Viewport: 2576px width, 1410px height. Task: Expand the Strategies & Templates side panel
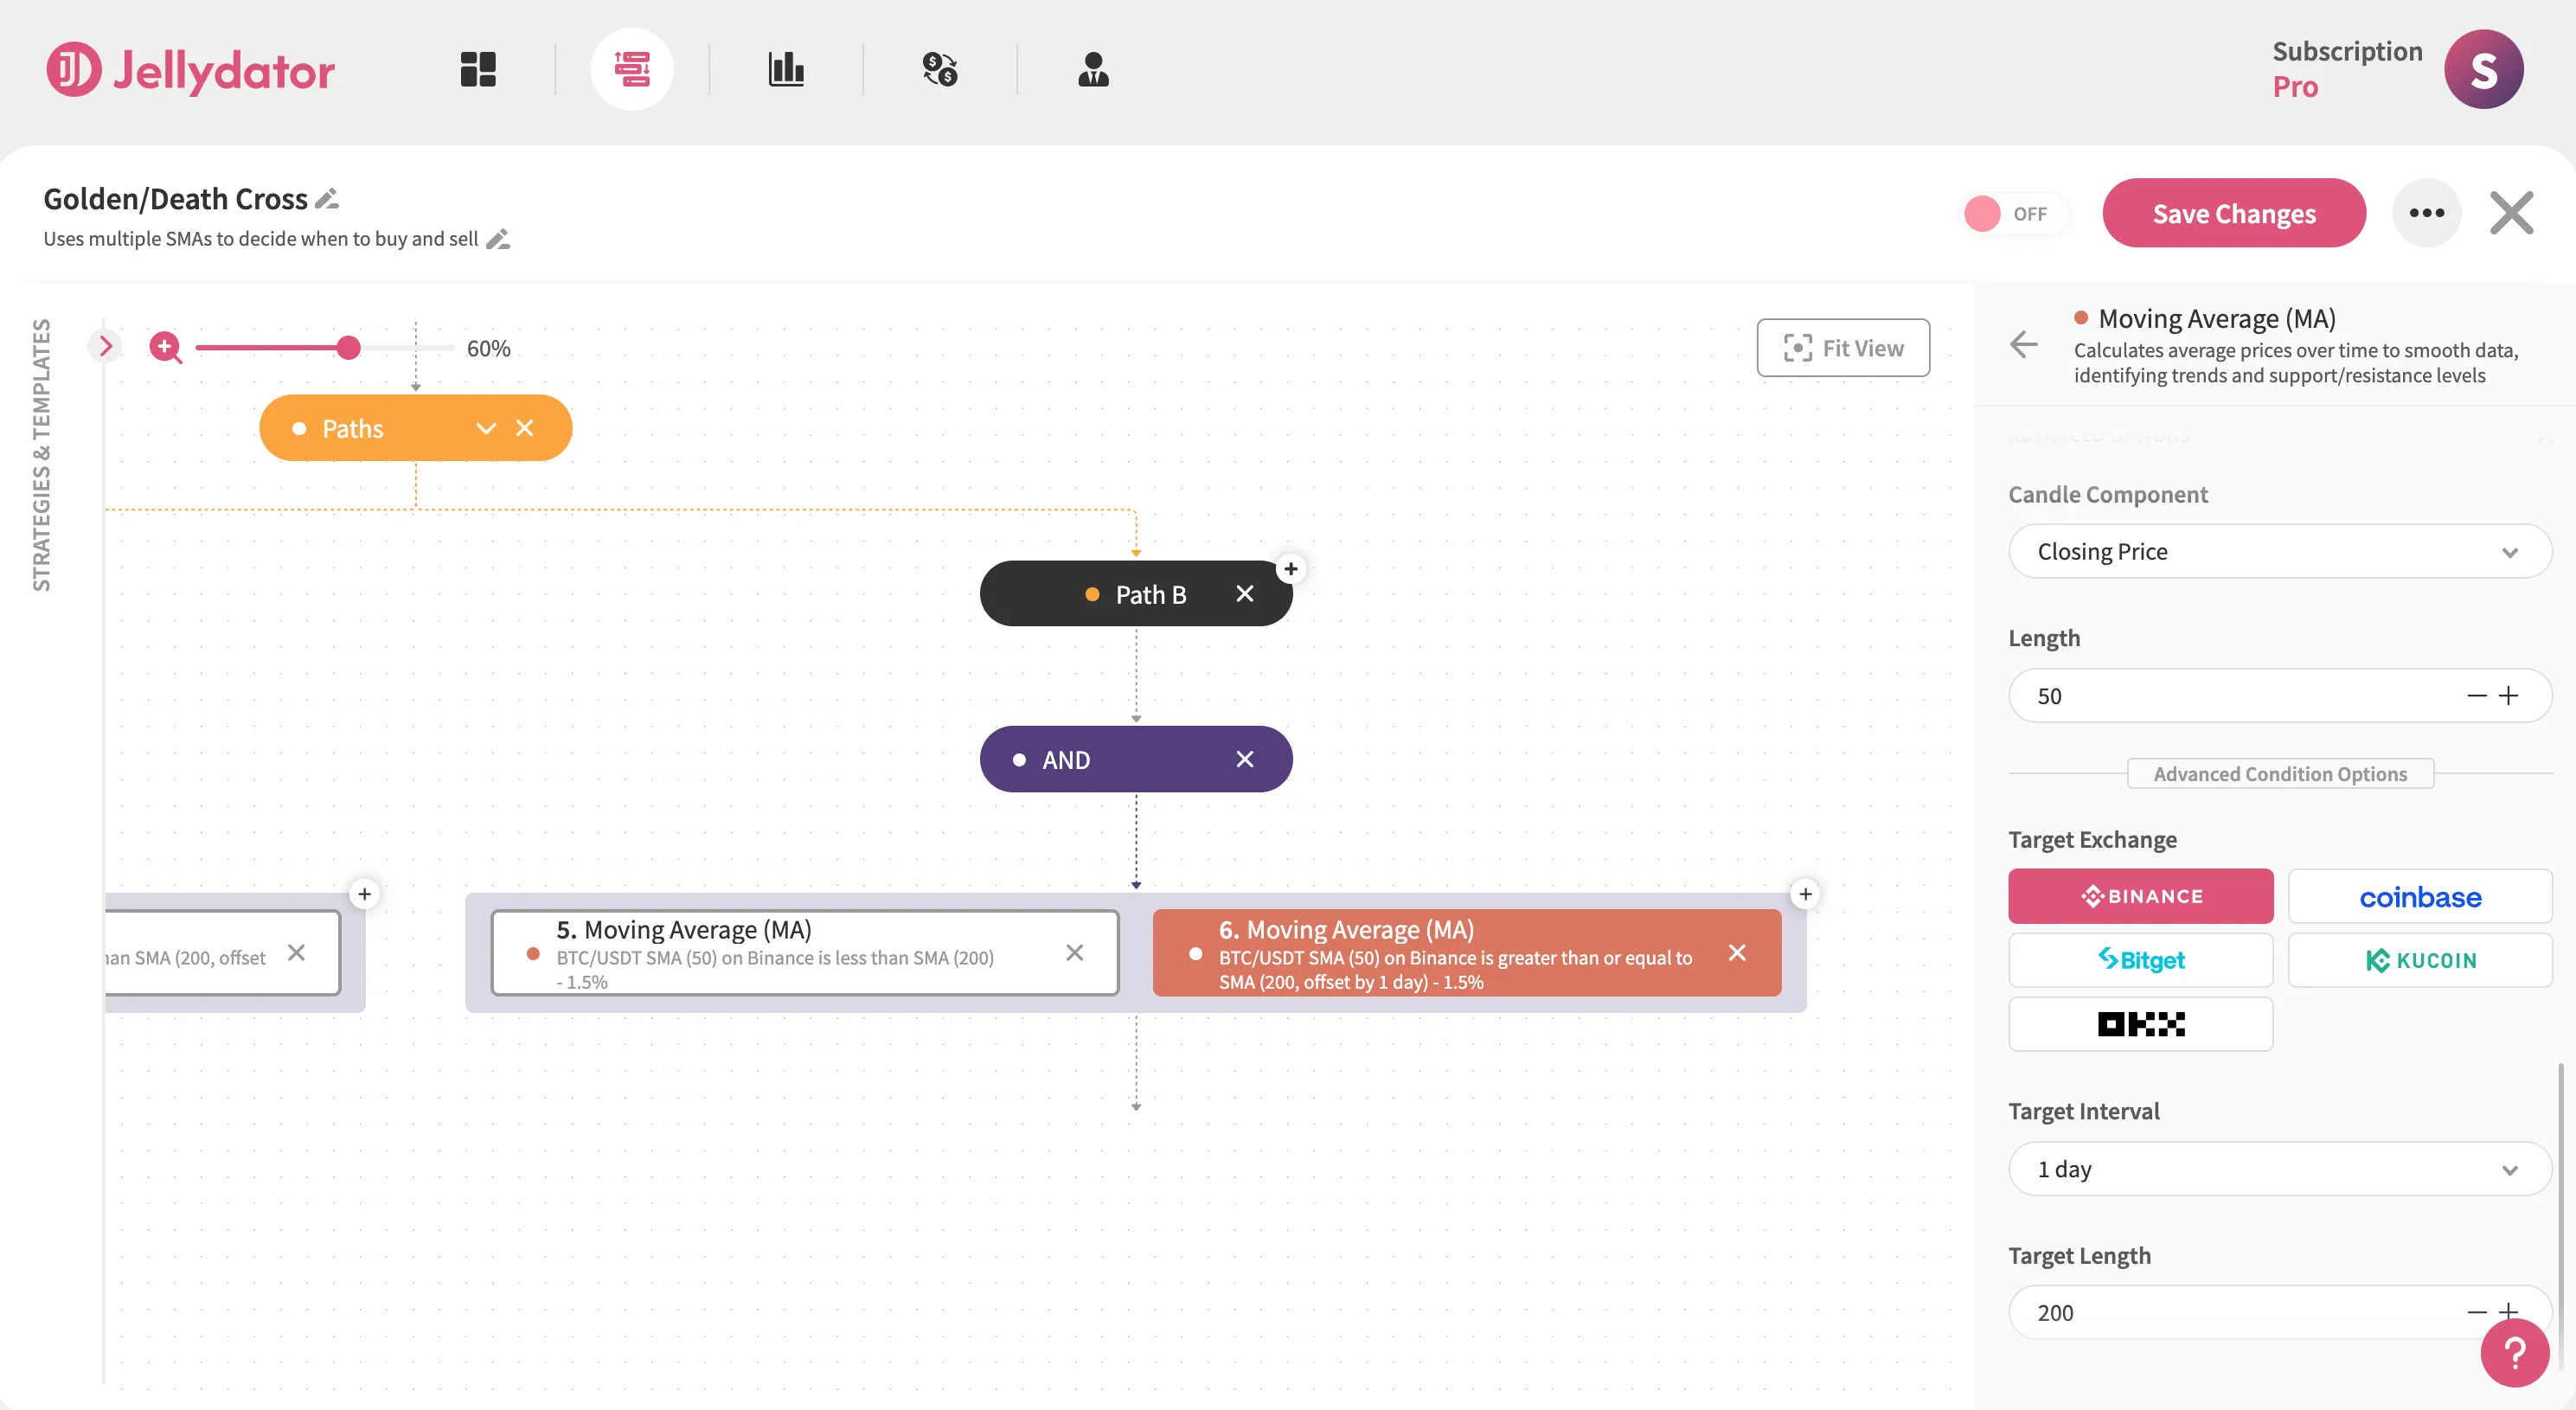105,346
